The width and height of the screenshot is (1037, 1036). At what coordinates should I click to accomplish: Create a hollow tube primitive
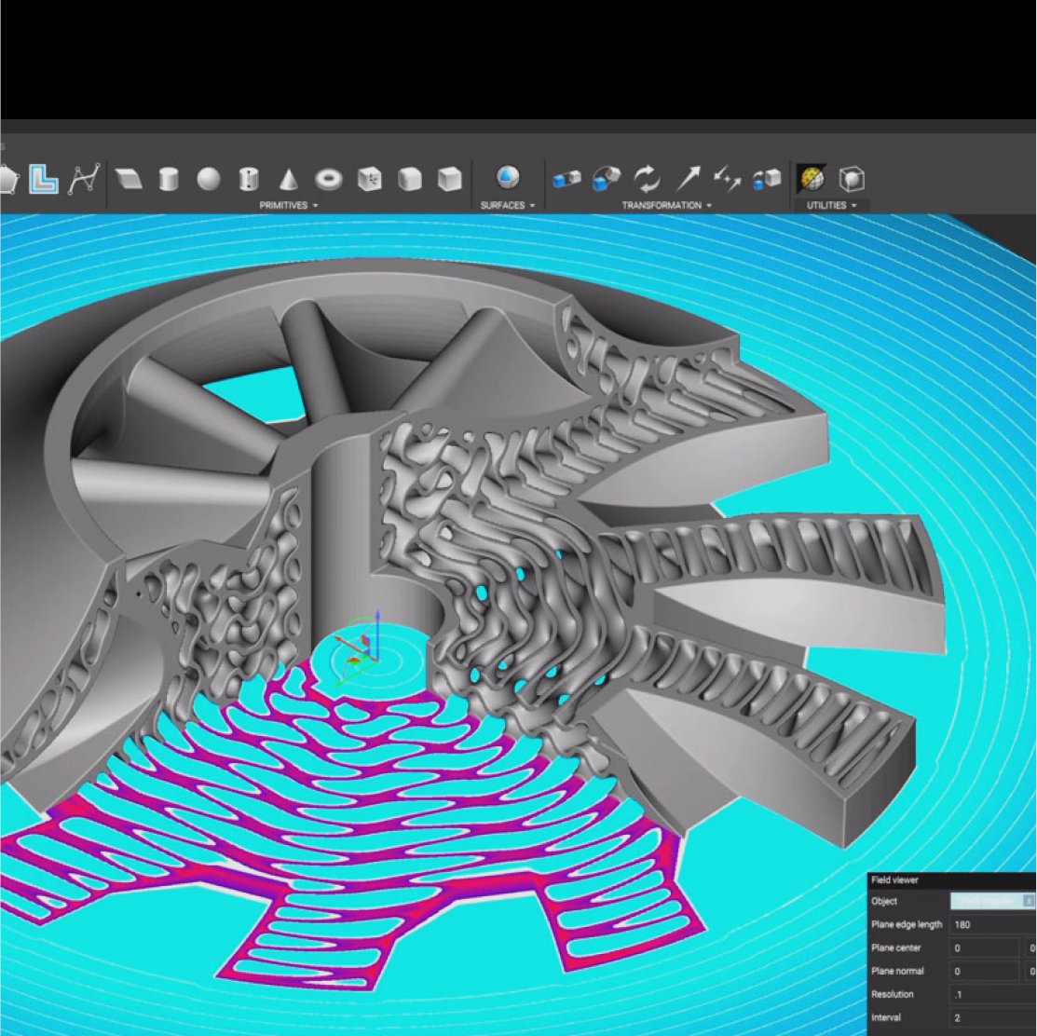pos(249,179)
